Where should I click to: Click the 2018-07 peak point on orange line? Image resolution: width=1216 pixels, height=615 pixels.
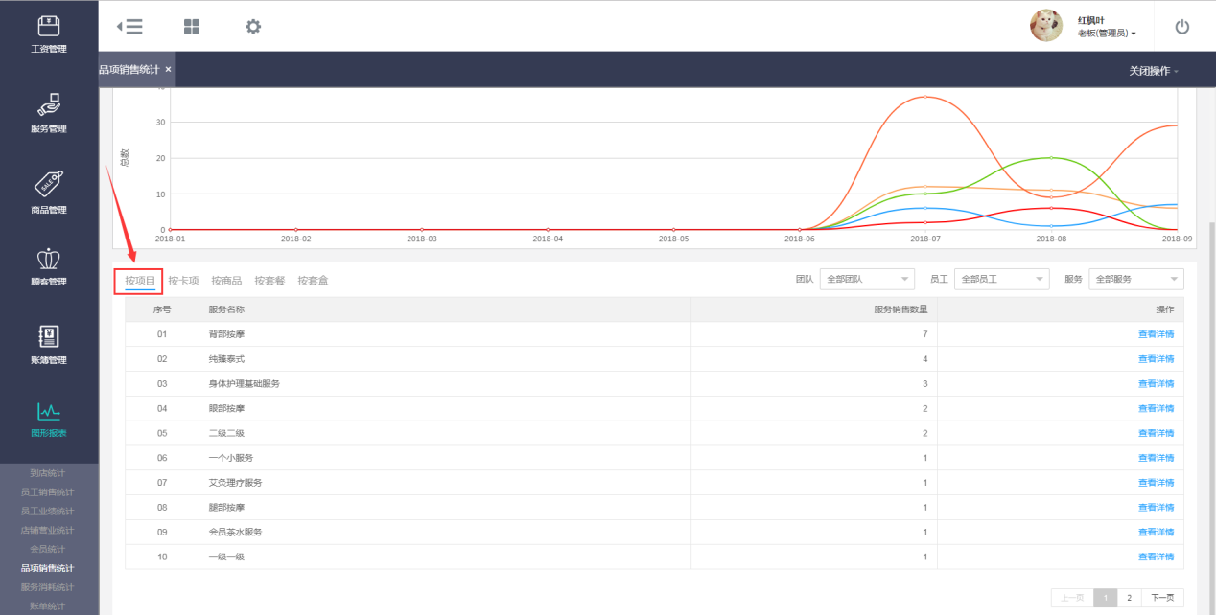tap(925, 97)
